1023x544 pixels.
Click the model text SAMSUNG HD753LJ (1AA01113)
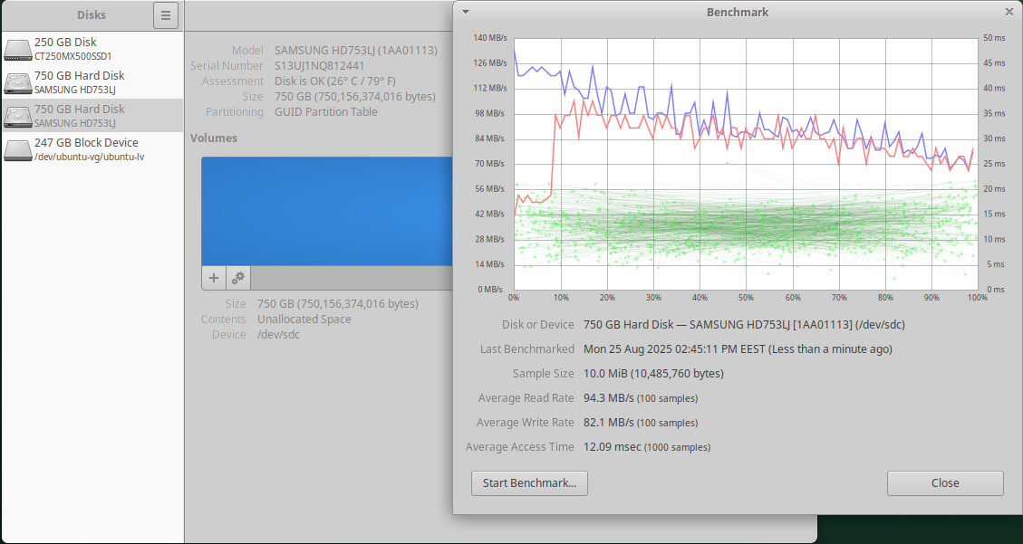pyautogui.click(x=355, y=50)
